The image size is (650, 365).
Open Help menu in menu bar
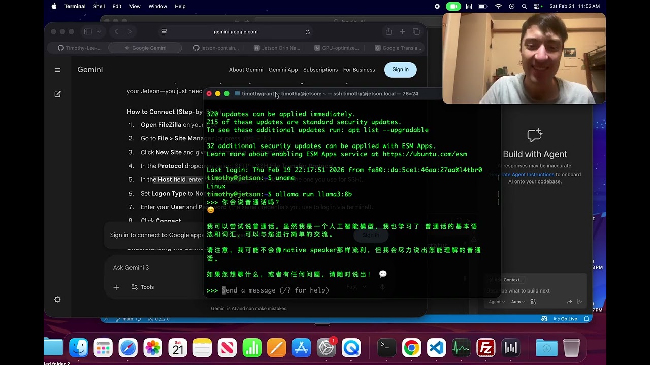(x=180, y=6)
